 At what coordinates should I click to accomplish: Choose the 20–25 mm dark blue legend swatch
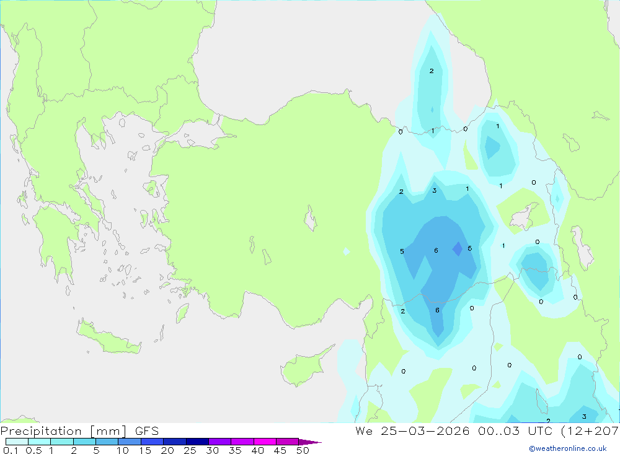(174, 442)
